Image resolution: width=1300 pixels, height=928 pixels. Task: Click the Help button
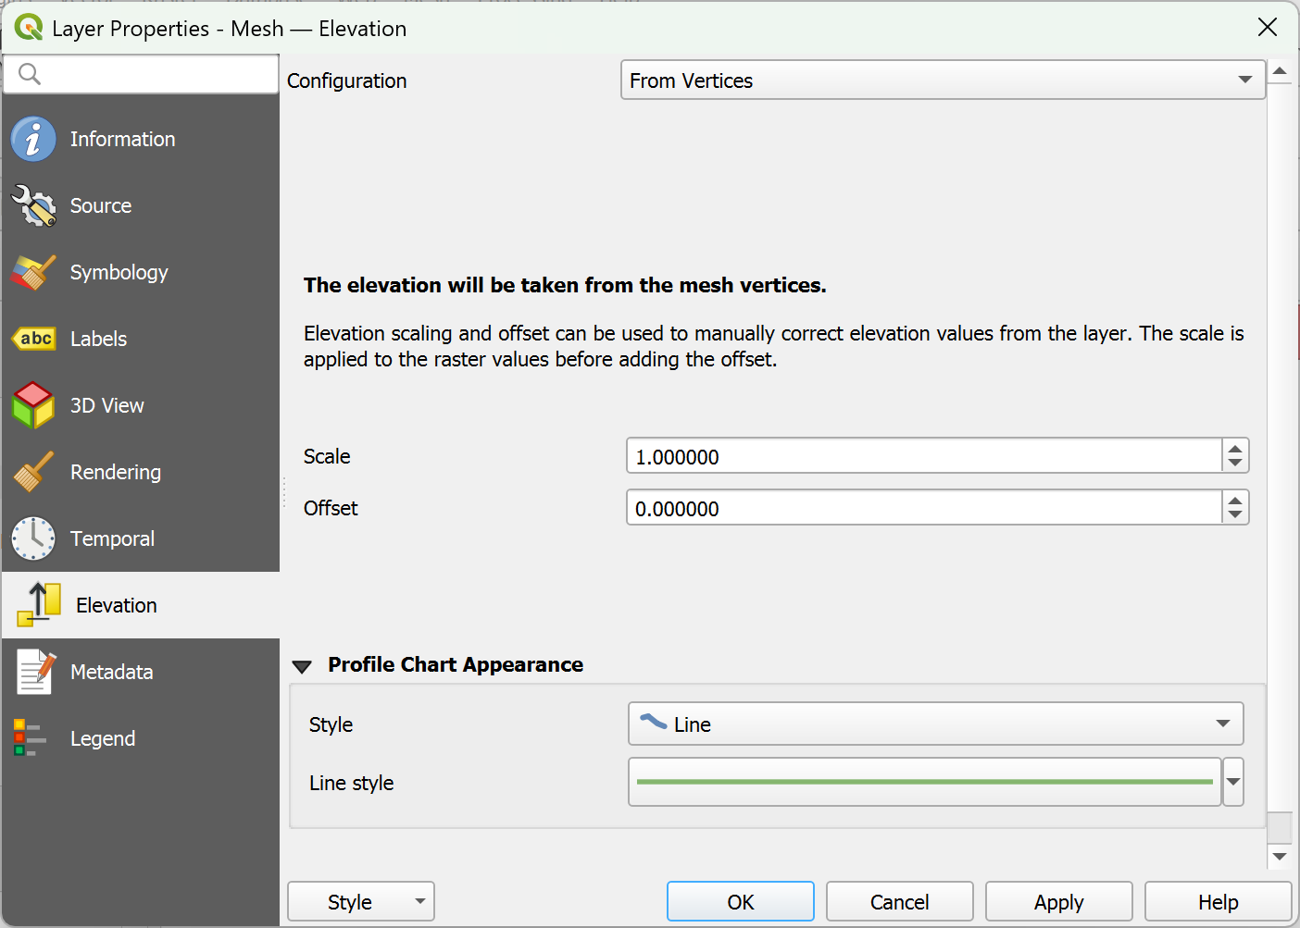(1218, 901)
